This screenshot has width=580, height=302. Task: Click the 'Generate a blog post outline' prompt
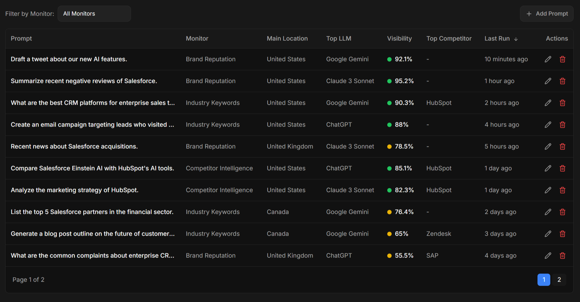pyautogui.click(x=93, y=234)
